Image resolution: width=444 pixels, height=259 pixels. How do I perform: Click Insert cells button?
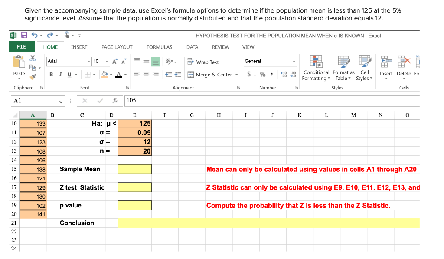point(386,67)
